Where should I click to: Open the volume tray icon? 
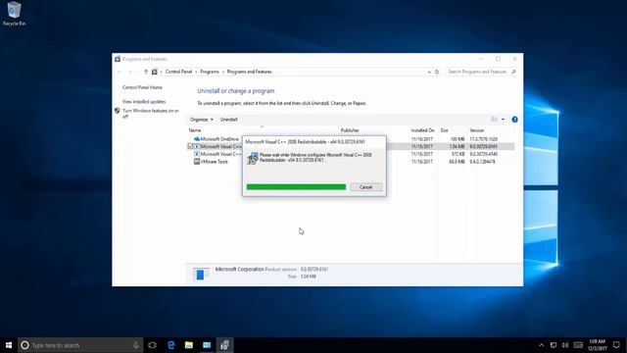point(565,345)
